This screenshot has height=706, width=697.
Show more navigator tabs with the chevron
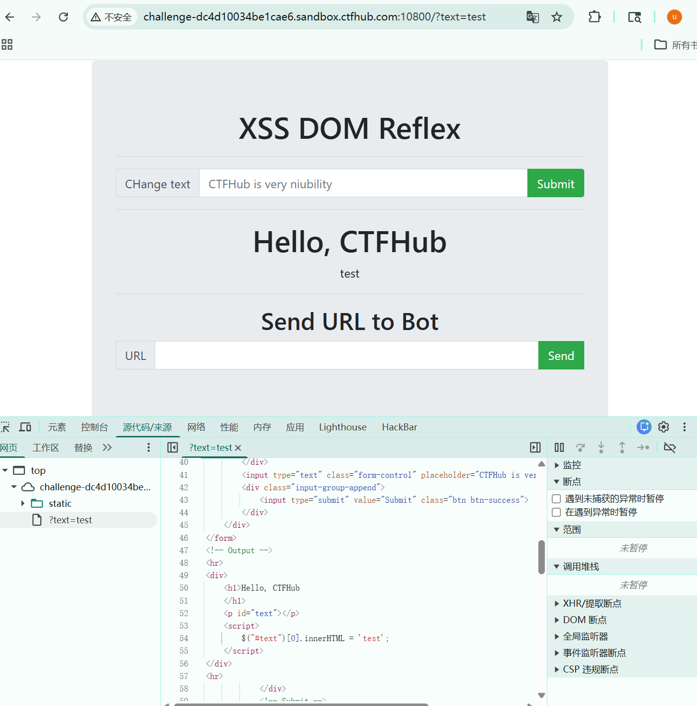click(107, 447)
